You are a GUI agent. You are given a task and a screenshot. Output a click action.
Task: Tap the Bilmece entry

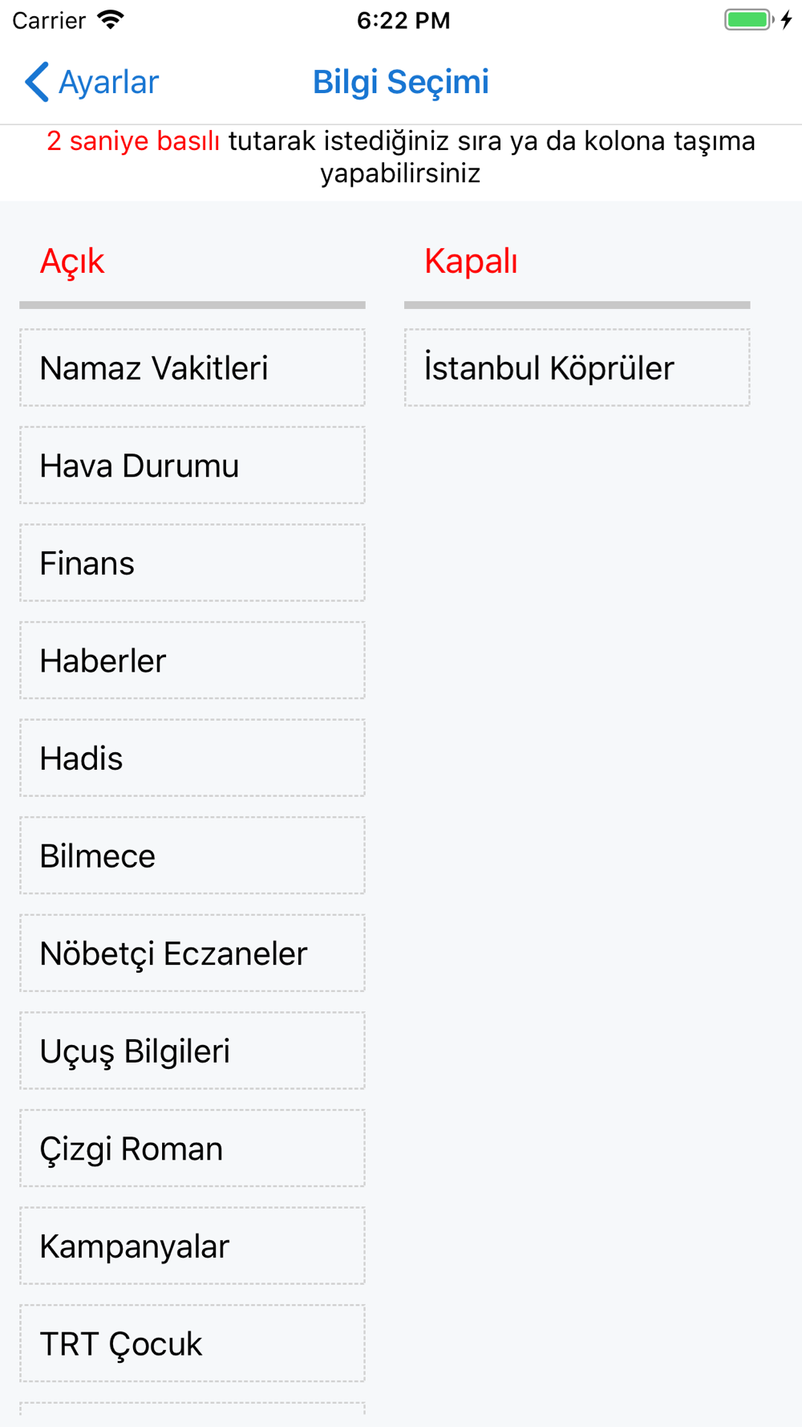192,856
